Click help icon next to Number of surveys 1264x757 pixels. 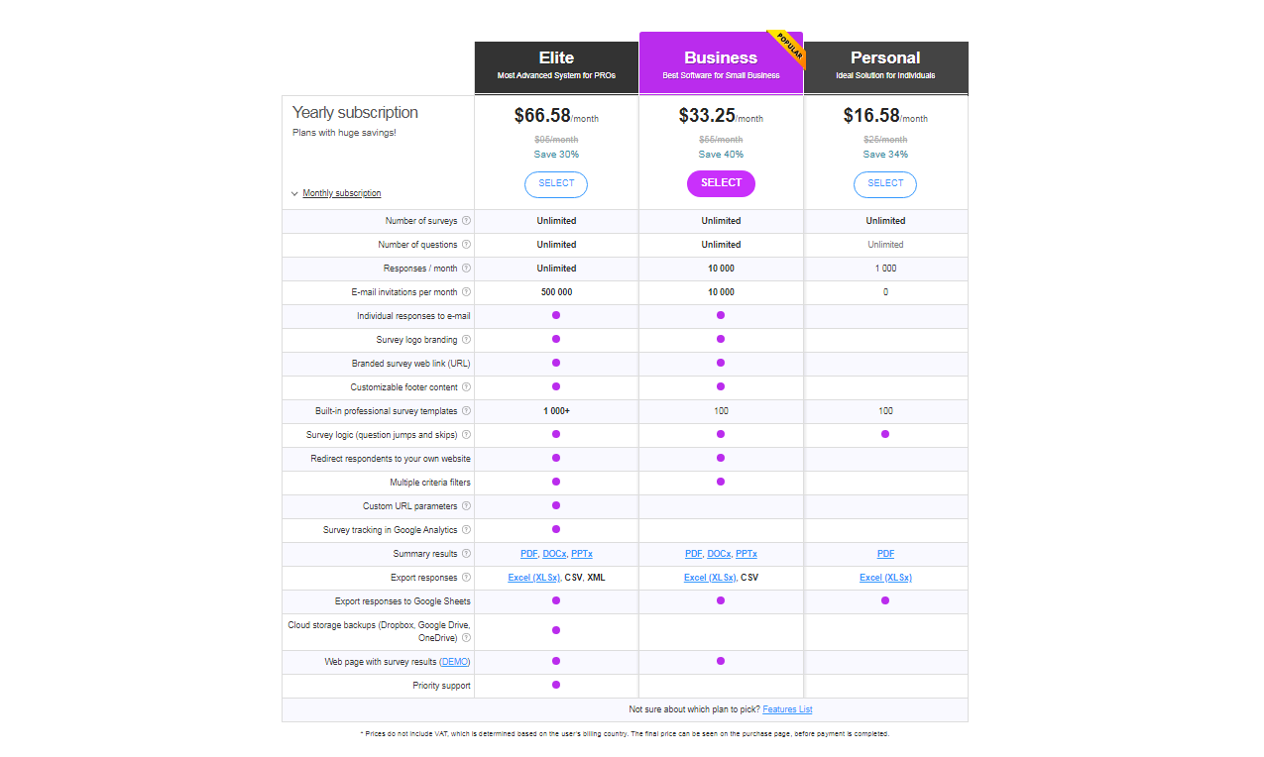tap(466, 221)
